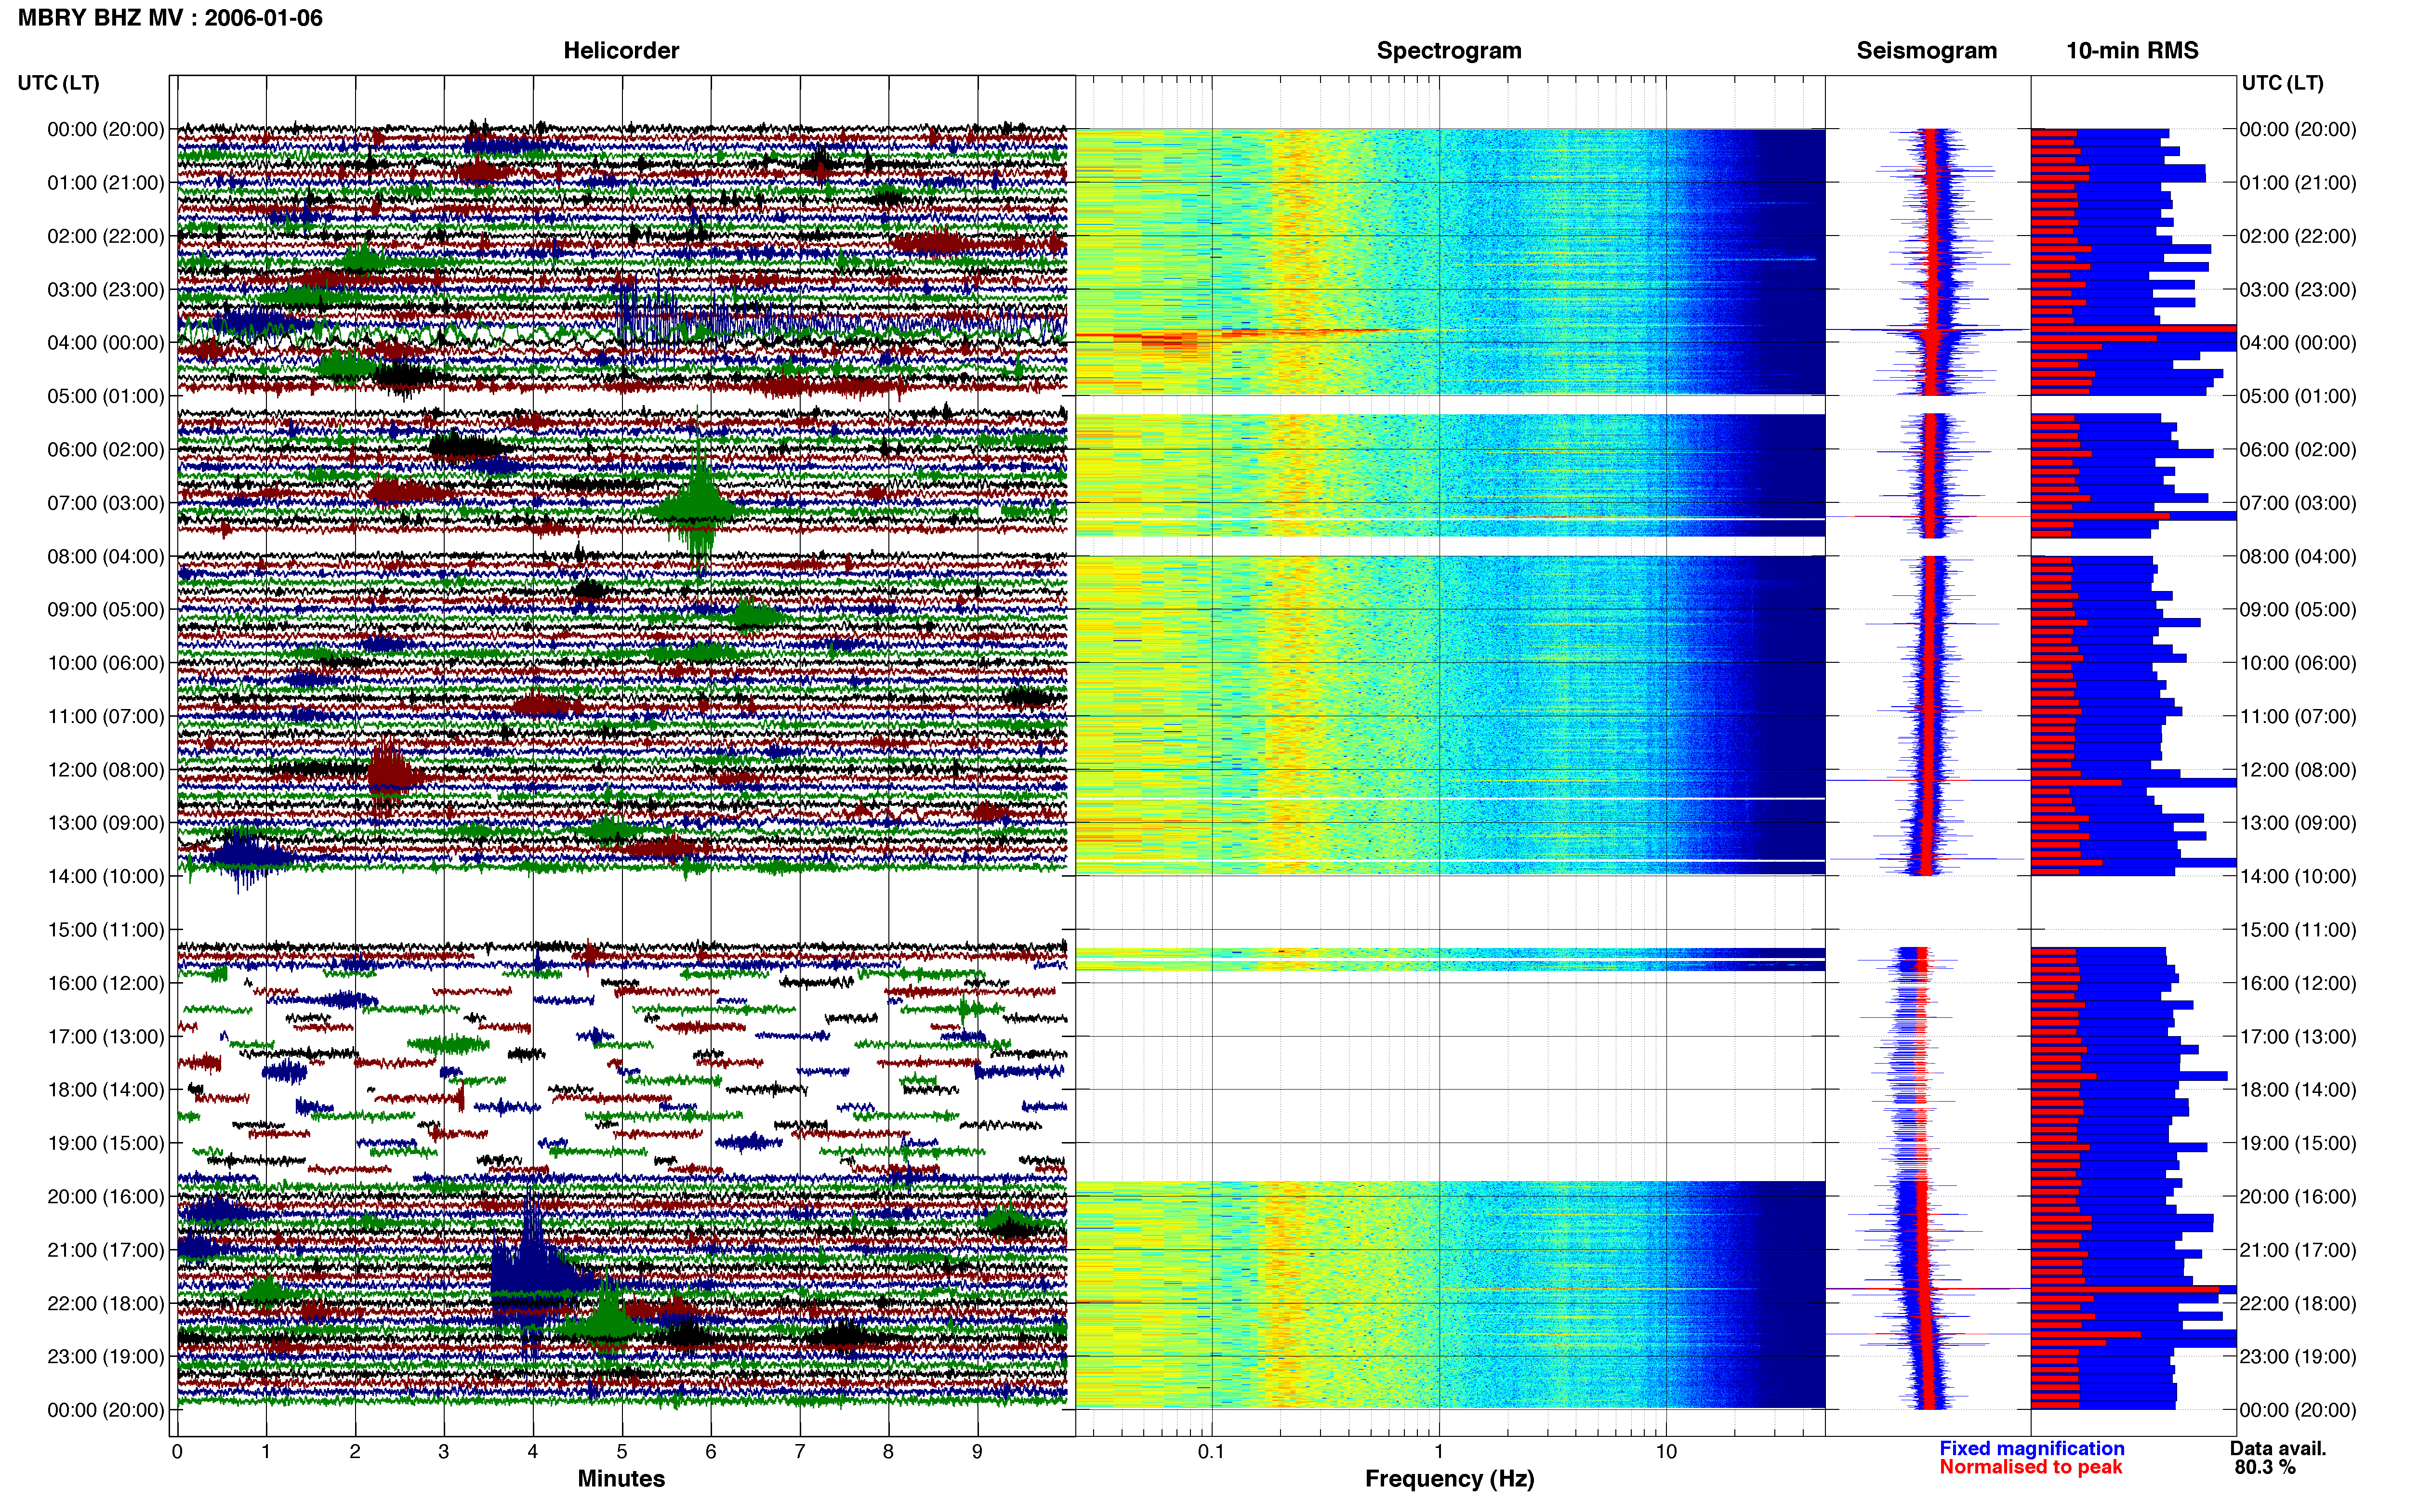Click the 'UTC (LT)' label beside the Helicorder
The image size is (2418, 1512).
pos(59,83)
